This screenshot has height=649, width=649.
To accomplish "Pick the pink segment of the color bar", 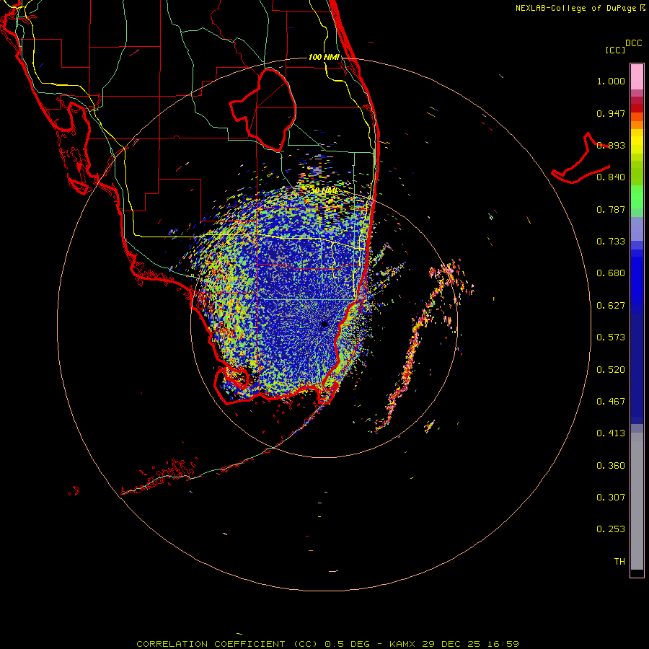I will coord(637,77).
